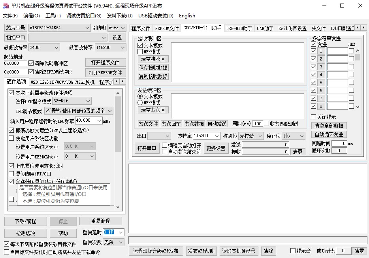Click the 间隔时间 input field
Image resolution: width=369 pixels, height=258 pixels.
pyautogui.click(x=339, y=143)
